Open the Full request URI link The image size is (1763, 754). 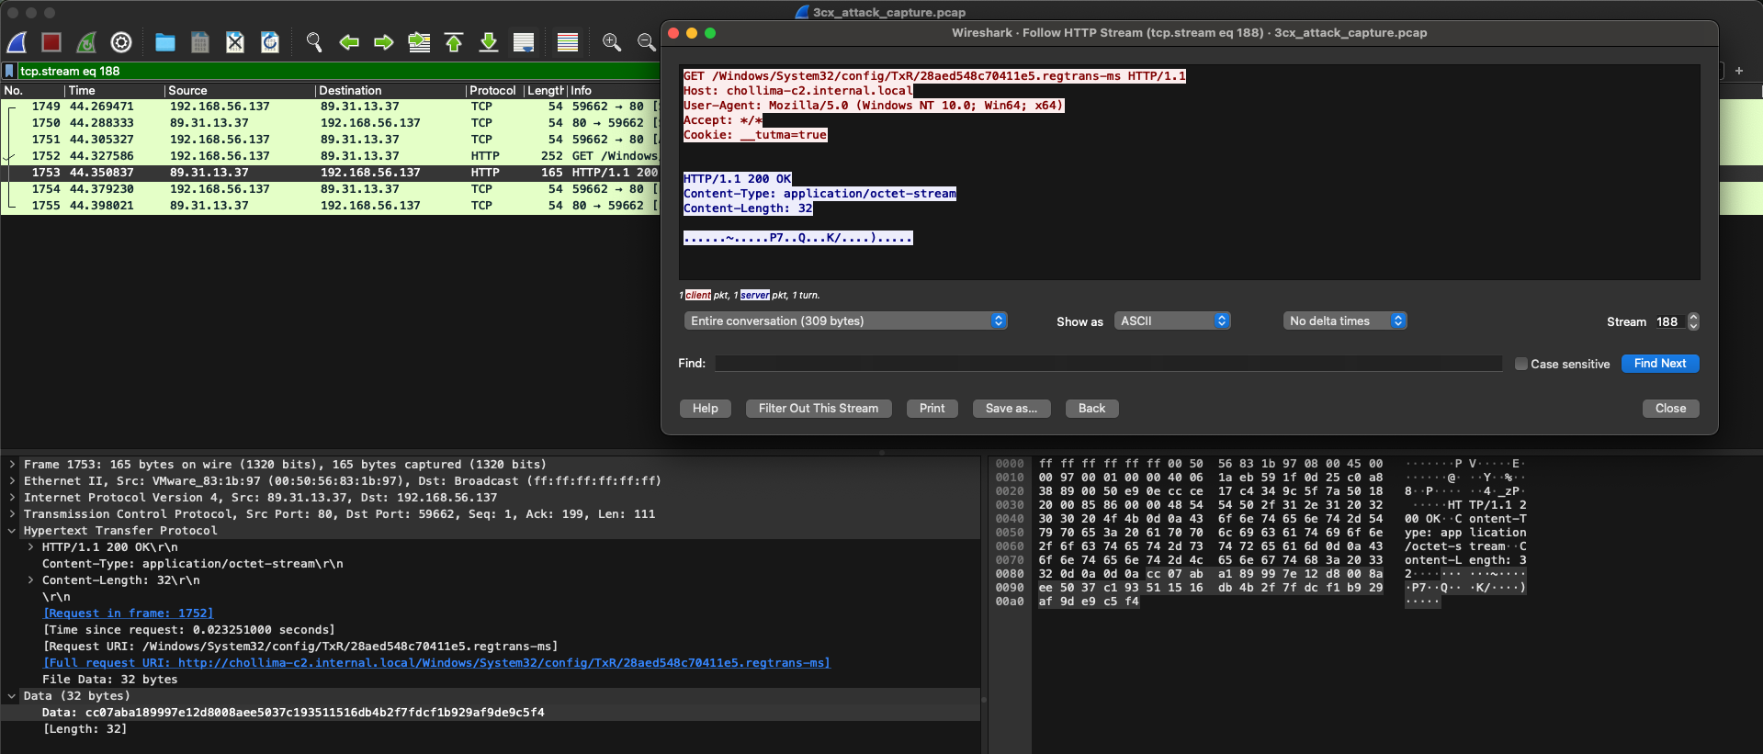pos(436,663)
